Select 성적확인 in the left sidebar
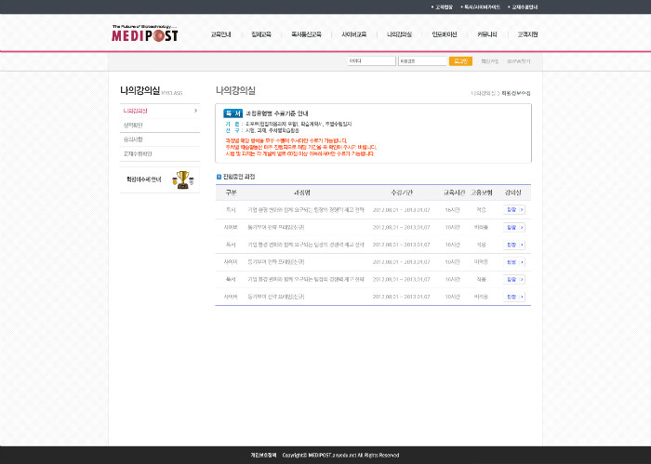This screenshot has height=464, width=651. (x=133, y=125)
